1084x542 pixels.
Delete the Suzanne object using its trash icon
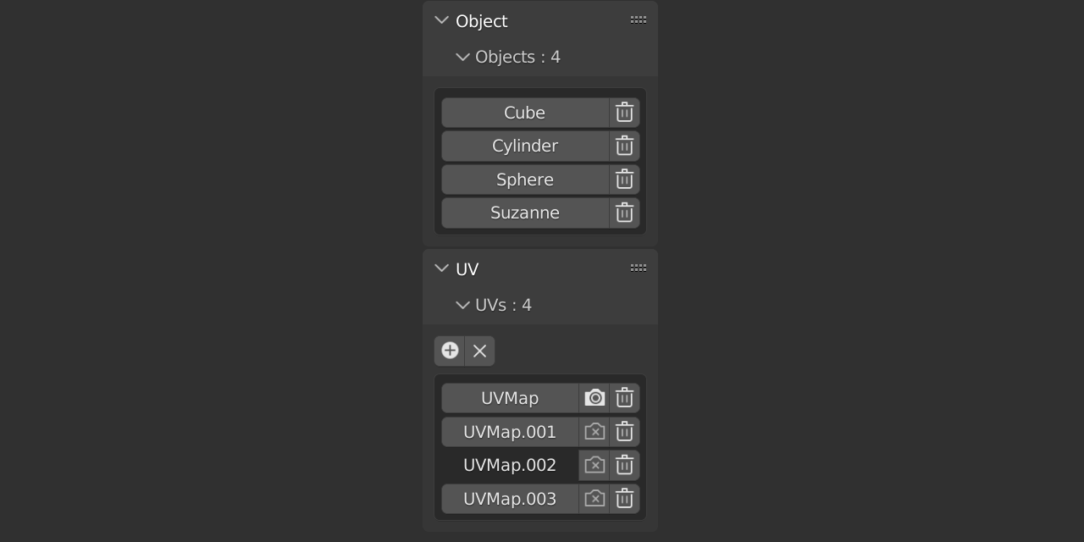click(x=624, y=213)
